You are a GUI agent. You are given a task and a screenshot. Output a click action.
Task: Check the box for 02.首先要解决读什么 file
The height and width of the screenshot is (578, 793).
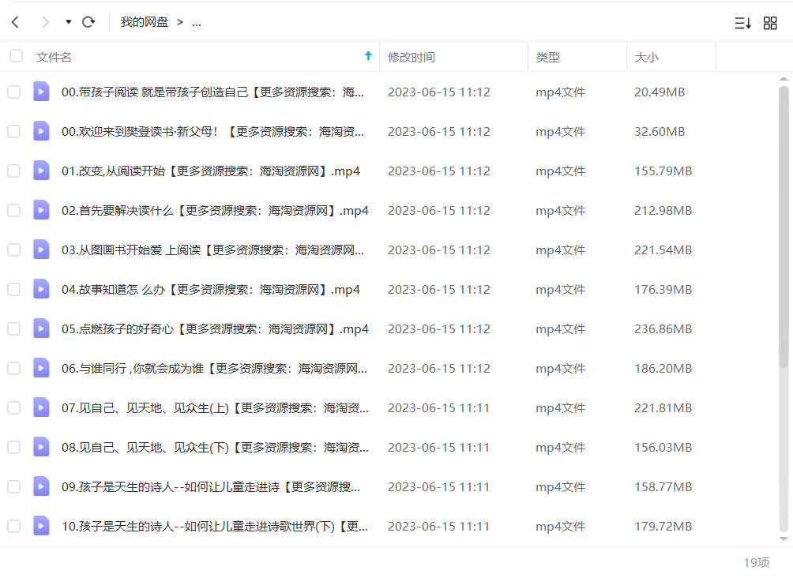tap(13, 210)
